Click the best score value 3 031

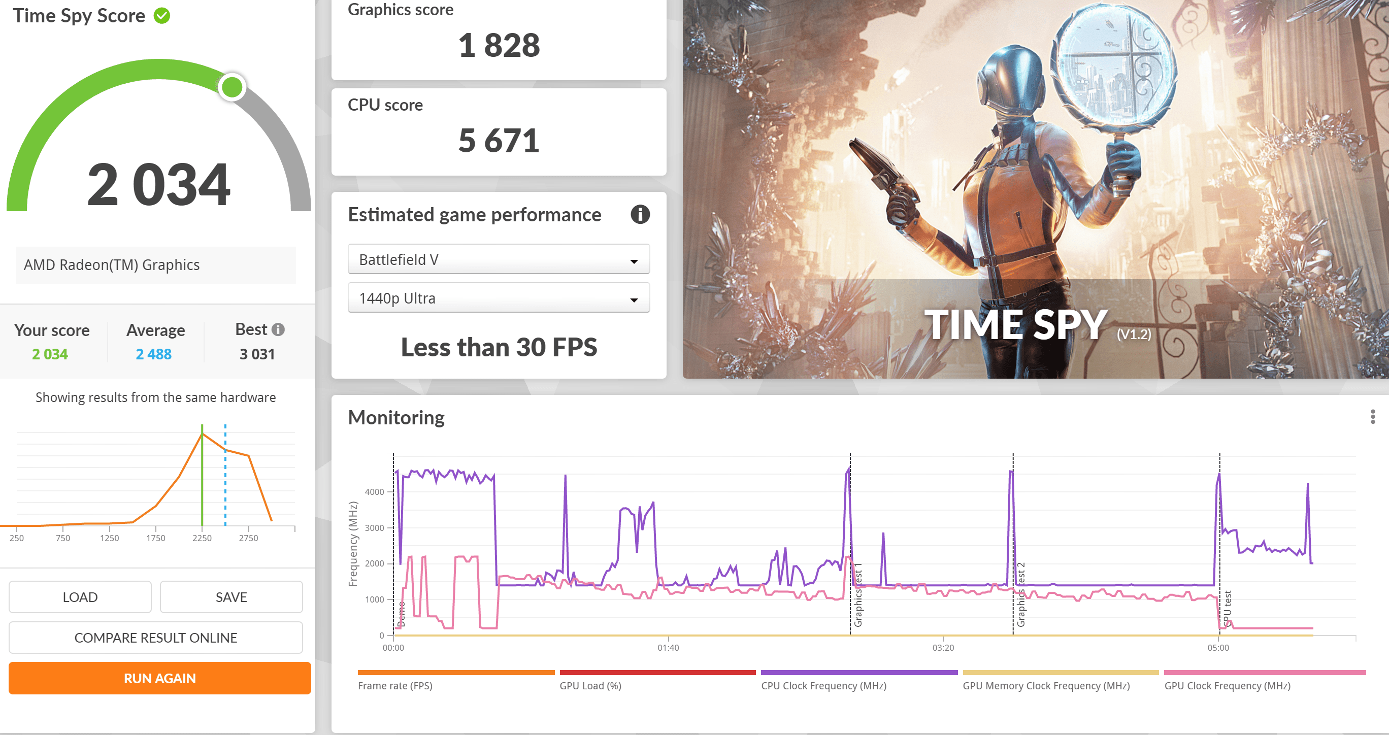tap(257, 354)
